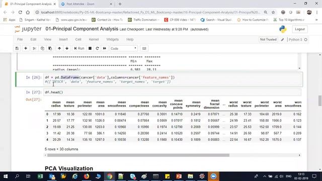
Task: Open the Windows Start menu
Action: [x=6, y=176]
